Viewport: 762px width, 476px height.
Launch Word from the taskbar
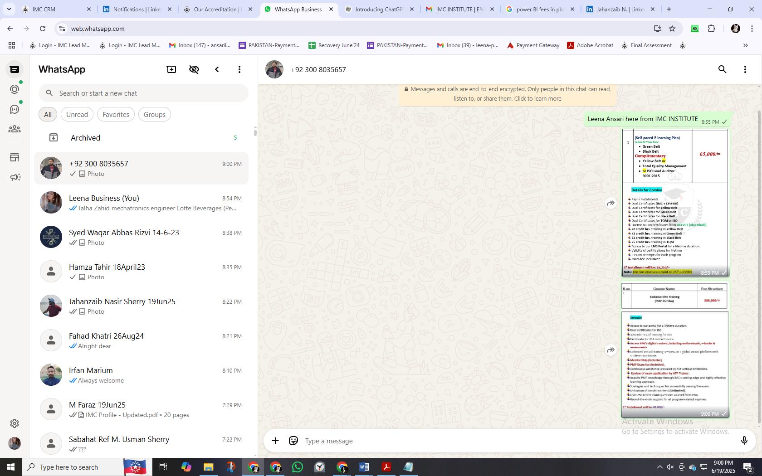tap(364, 467)
